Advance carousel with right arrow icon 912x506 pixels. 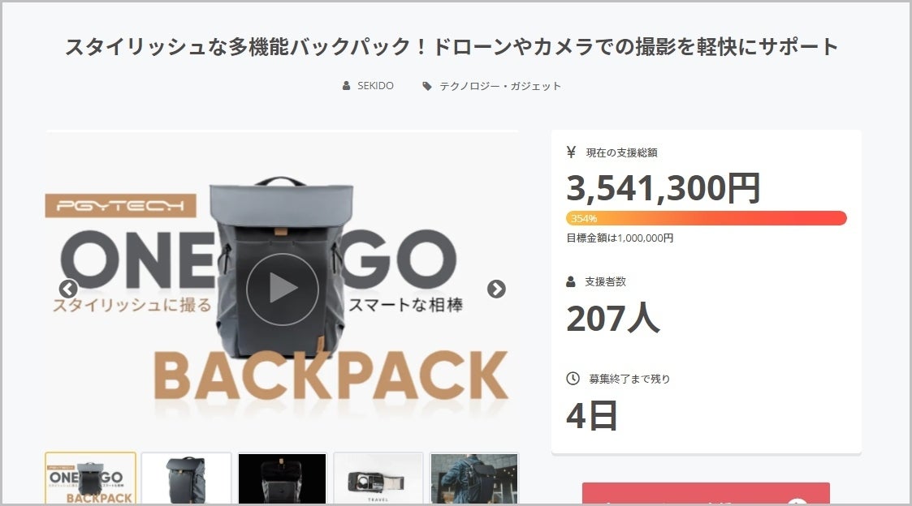click(x=496, y=289)
